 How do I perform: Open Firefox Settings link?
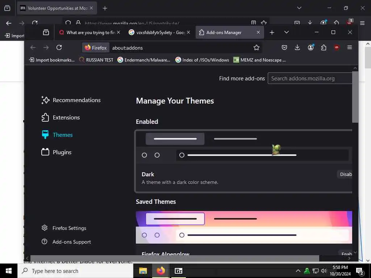coord(64,228)
